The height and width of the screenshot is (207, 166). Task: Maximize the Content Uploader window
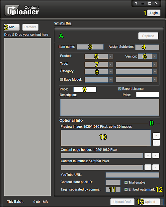(x=150, y=3)
